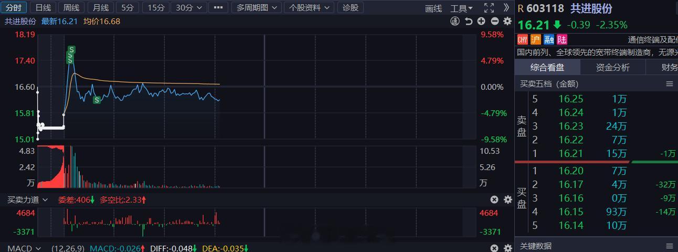Open the 30分 period dropdown
The height and width of the screenshot is (252, 678).
pyautogui.click(x=189, y=7)
